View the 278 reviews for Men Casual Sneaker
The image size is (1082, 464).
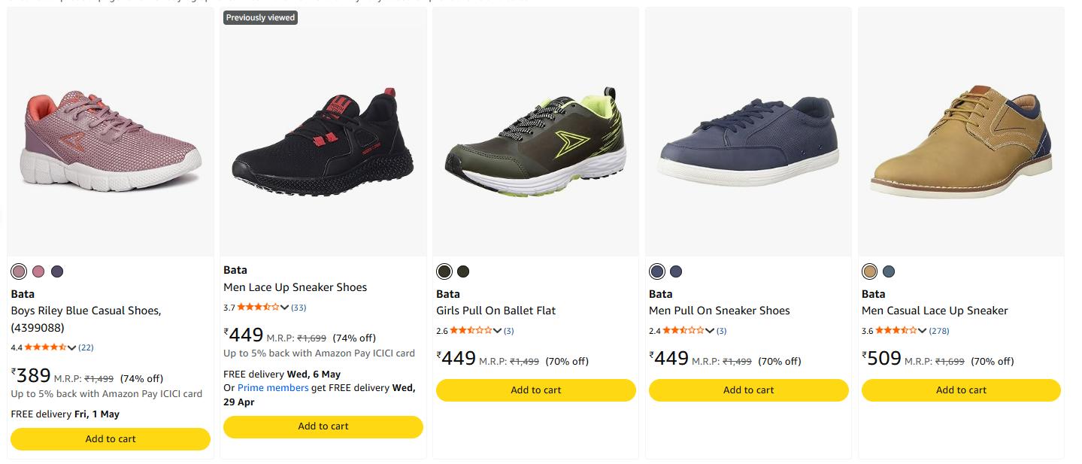pyautogui.click(x=939, y=331)
